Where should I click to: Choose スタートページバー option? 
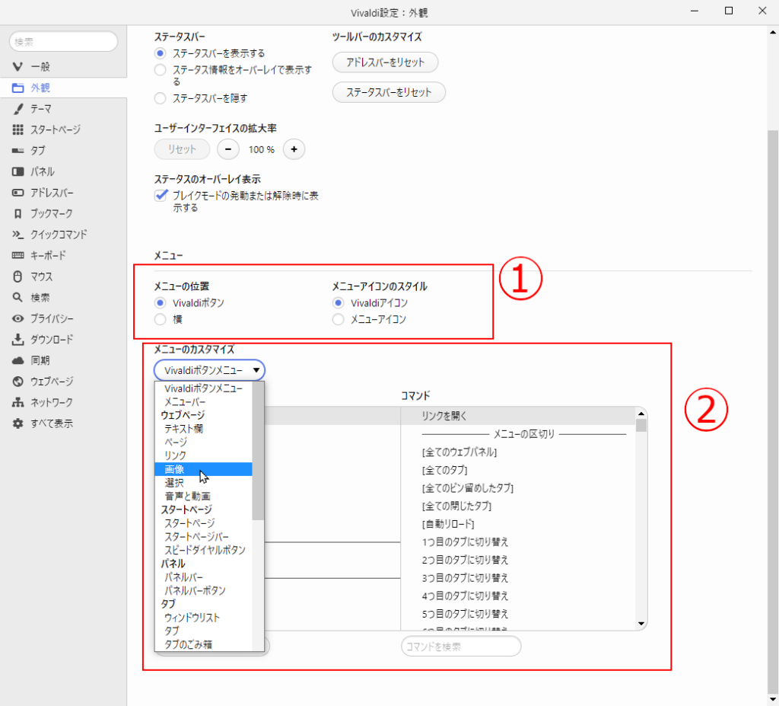tap(204, 536)
